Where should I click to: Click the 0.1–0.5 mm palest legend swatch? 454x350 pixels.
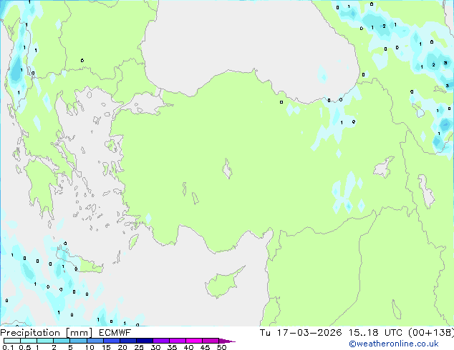(x=12, y=341)
